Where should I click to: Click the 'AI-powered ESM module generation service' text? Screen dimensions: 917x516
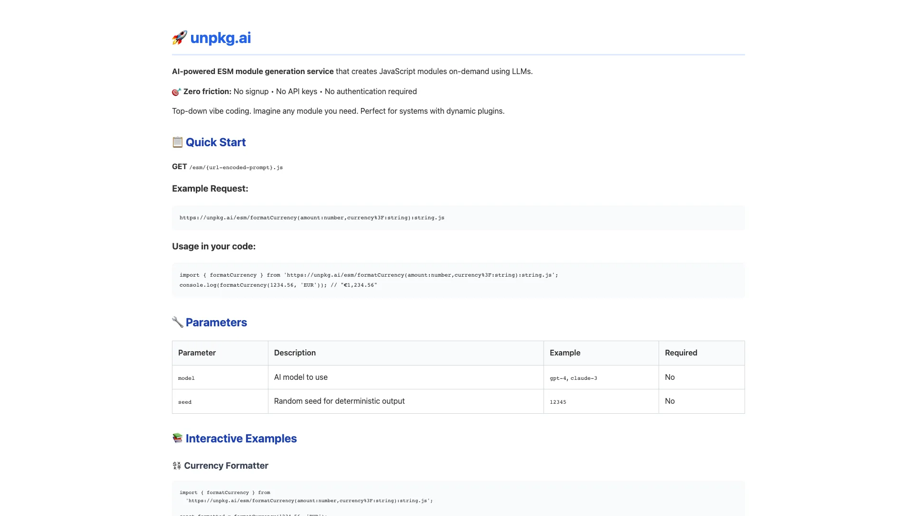(x=253, y=72)
